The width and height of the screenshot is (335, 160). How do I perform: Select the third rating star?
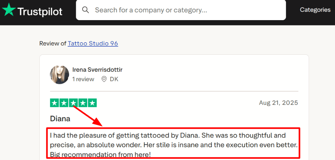(x=73, y=103)
